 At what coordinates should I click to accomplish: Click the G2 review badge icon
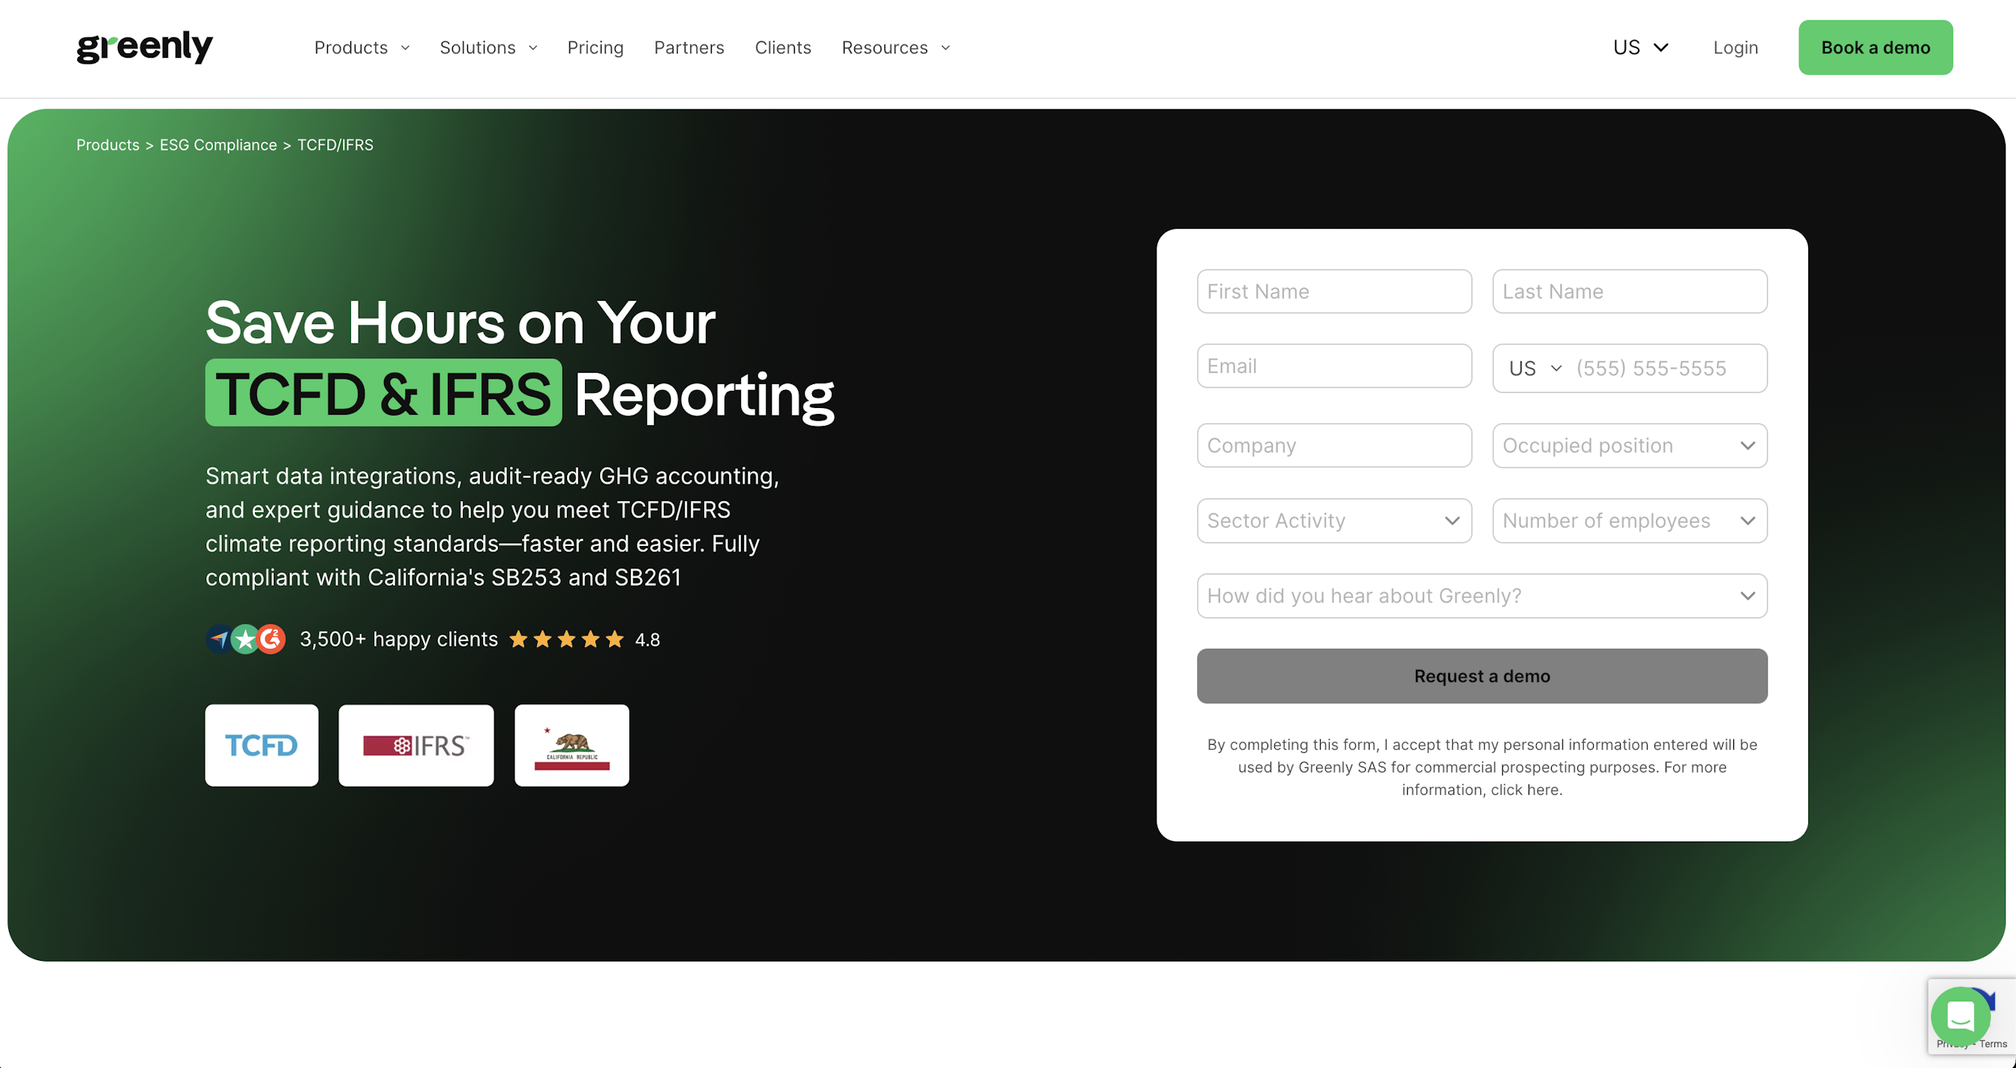pos(271,639)
